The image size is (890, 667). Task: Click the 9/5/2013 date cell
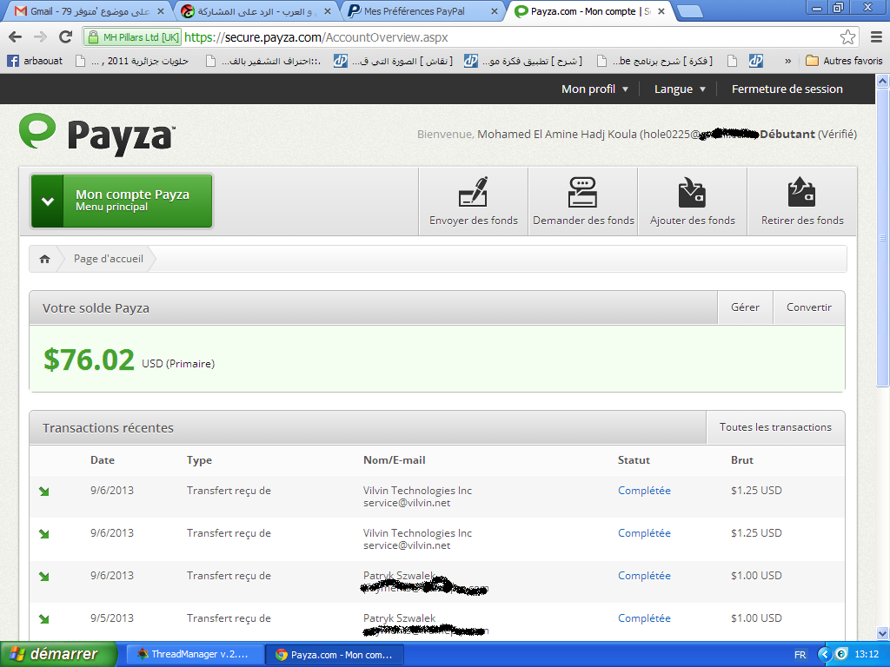(x=112, y=618)
